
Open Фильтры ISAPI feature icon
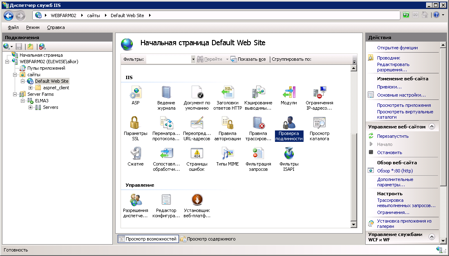288,154
